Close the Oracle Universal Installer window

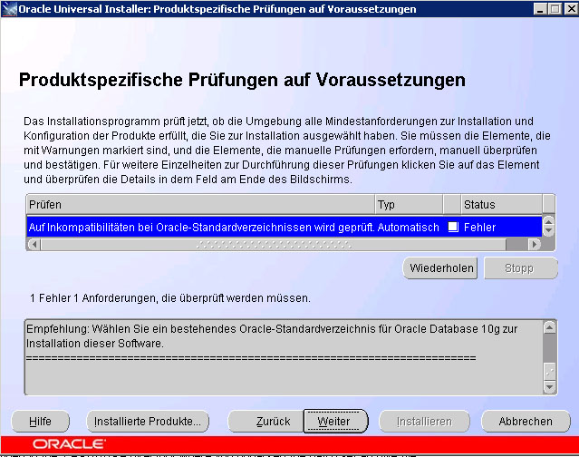click(x=571, y=8)
